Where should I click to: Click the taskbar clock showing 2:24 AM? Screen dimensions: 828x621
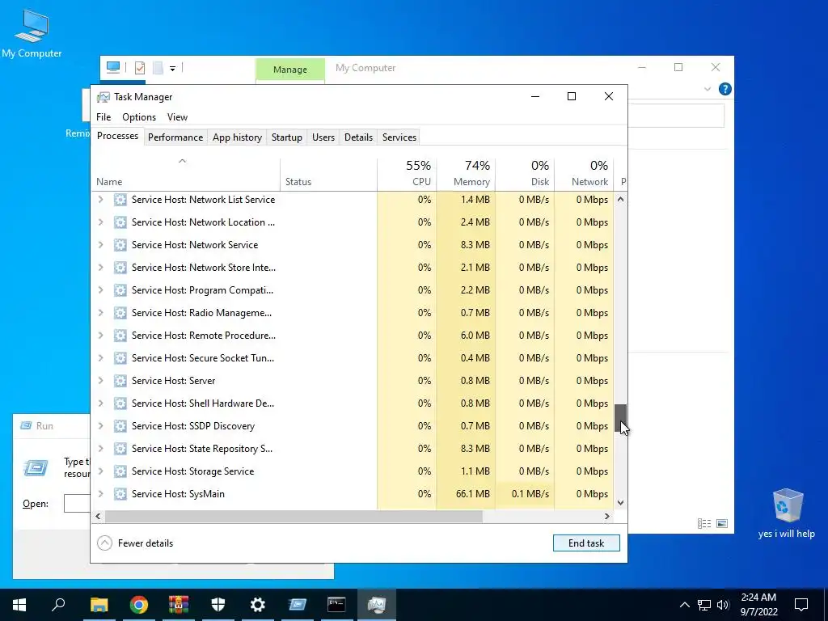[x=758, y=605]
